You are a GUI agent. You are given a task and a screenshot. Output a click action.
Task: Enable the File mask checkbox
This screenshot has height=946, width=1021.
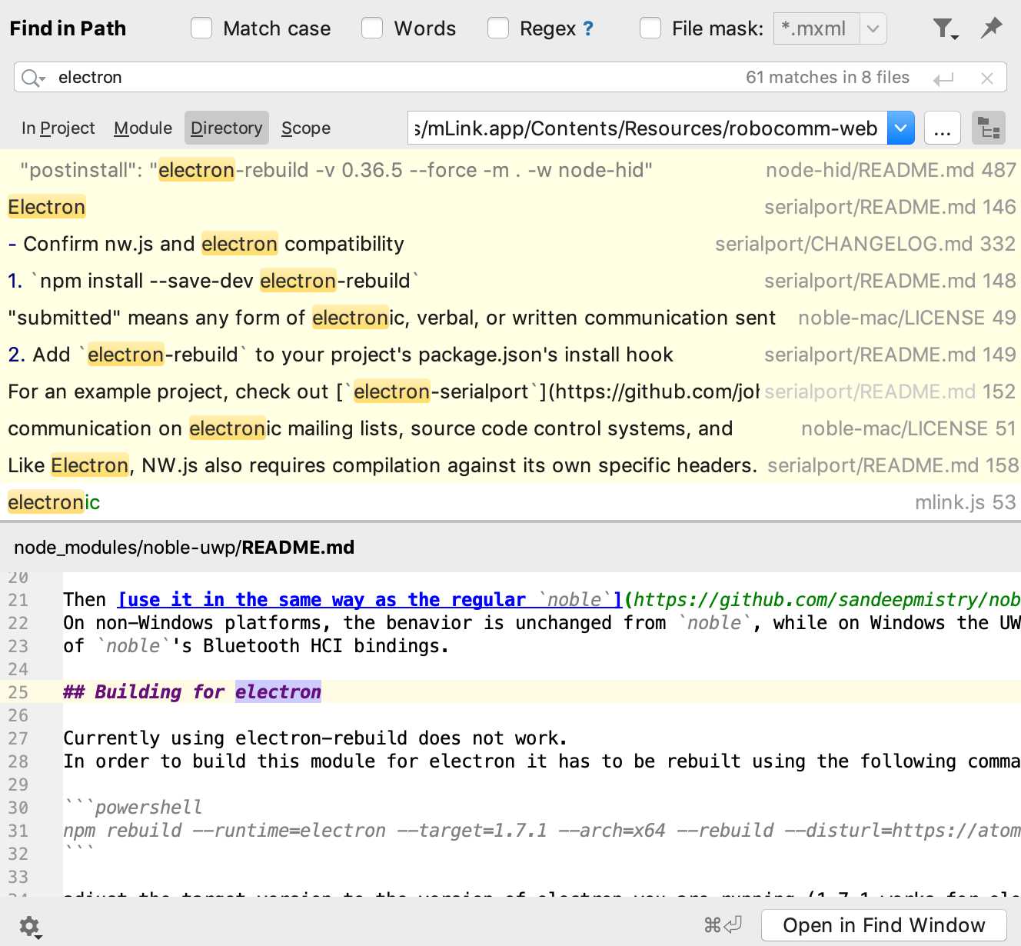click(x=650, y=28)
